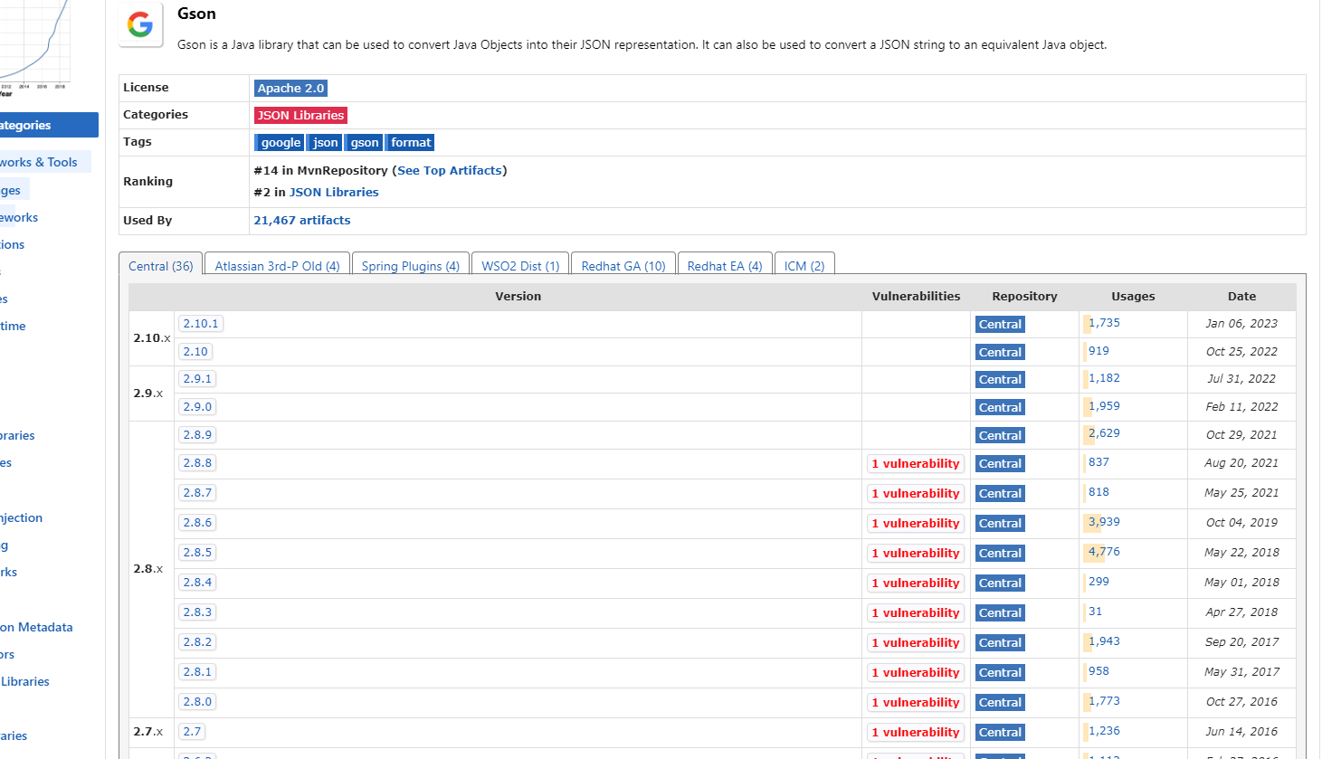Click the Gson Google logo icon

140,24
